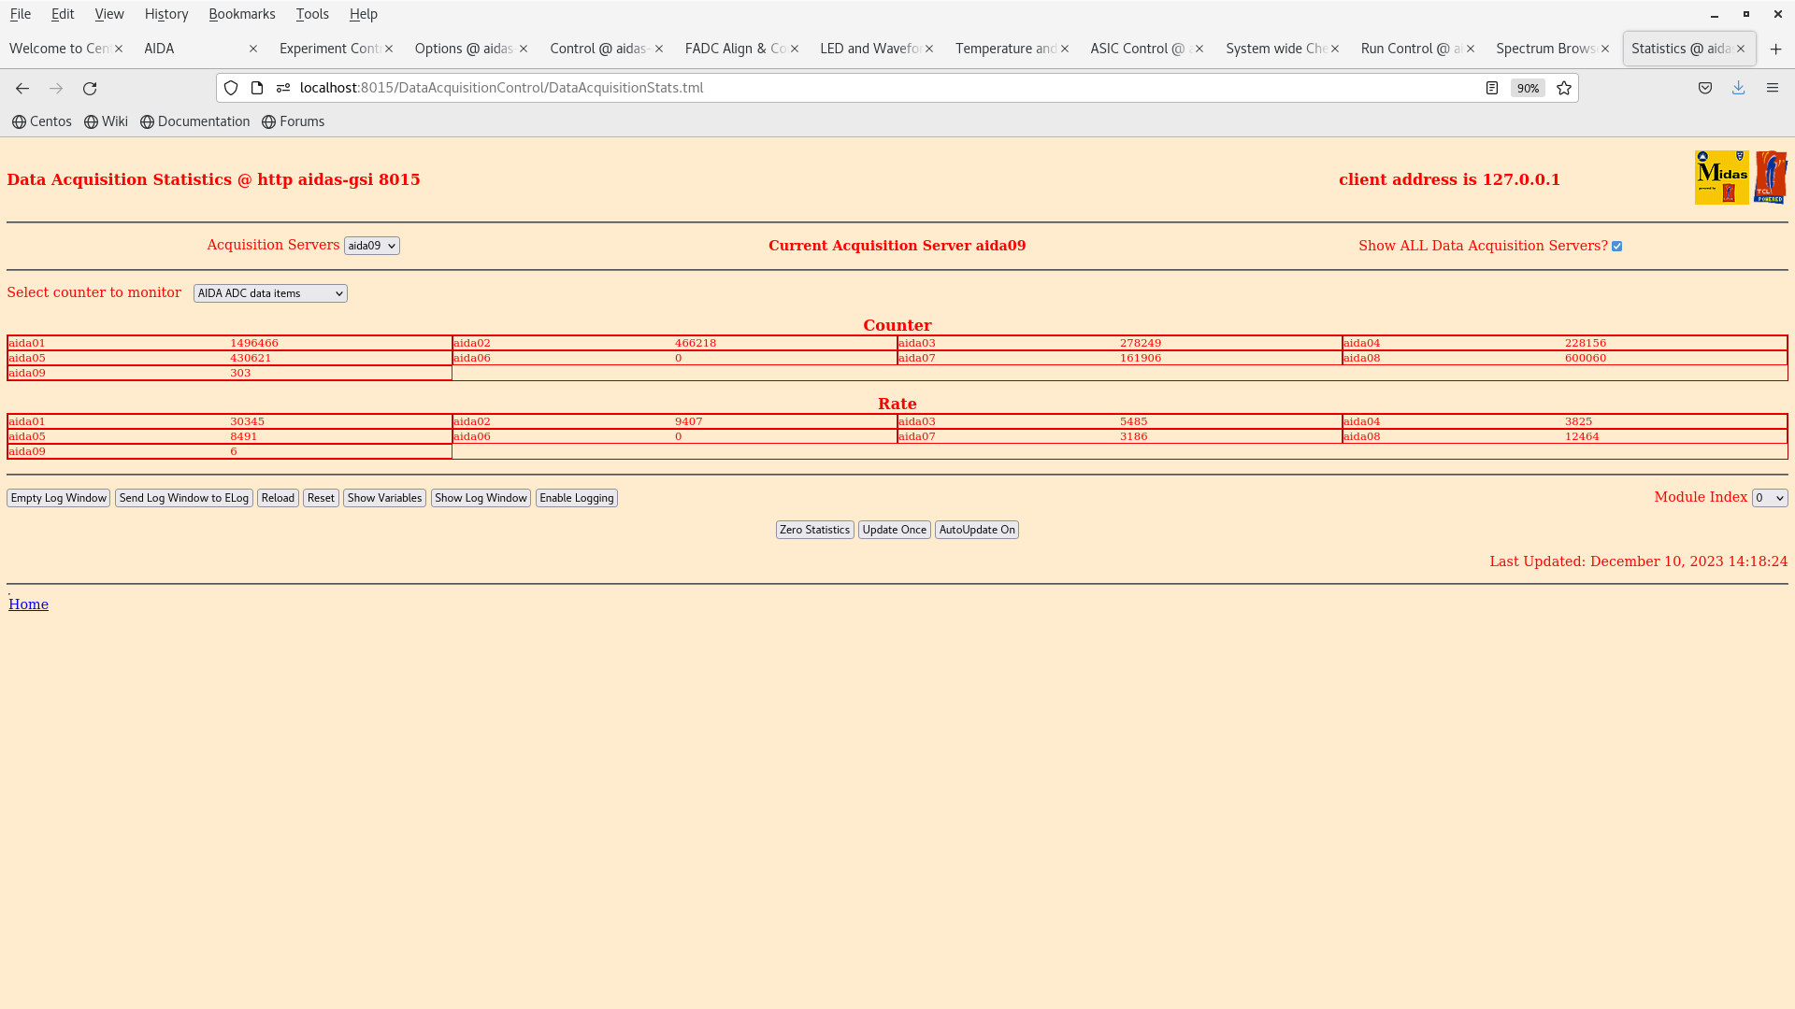The width and height of the screenshot is (1795, 1009).
Task: Click the Enable Logging button
Action: click(x=576, y=498)
